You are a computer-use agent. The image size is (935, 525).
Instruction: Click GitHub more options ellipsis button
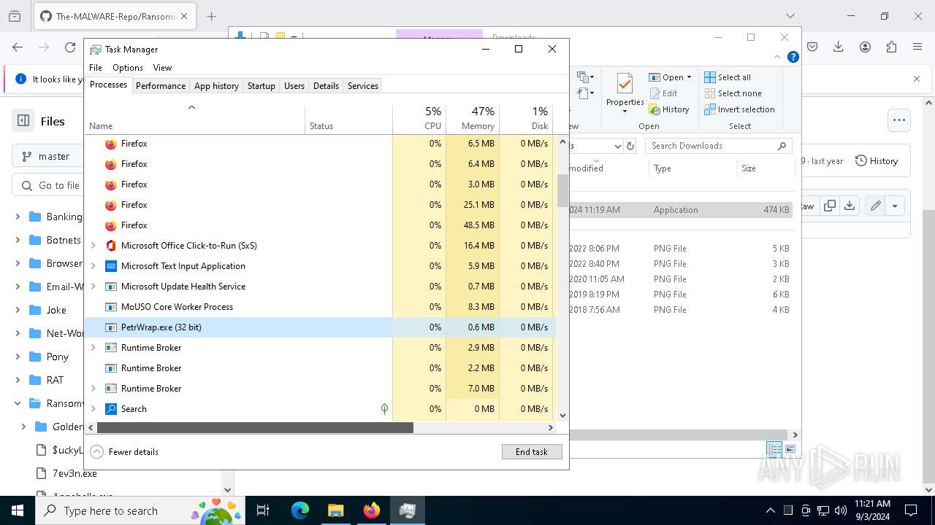(x=899, y=121)
